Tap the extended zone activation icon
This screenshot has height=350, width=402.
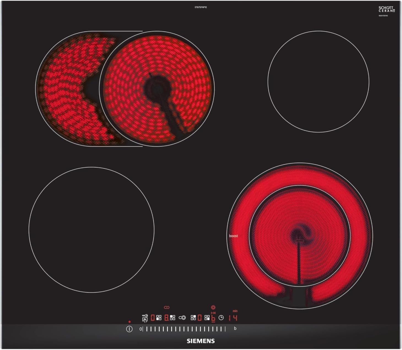pyautogui.click(x=182, y=318)
